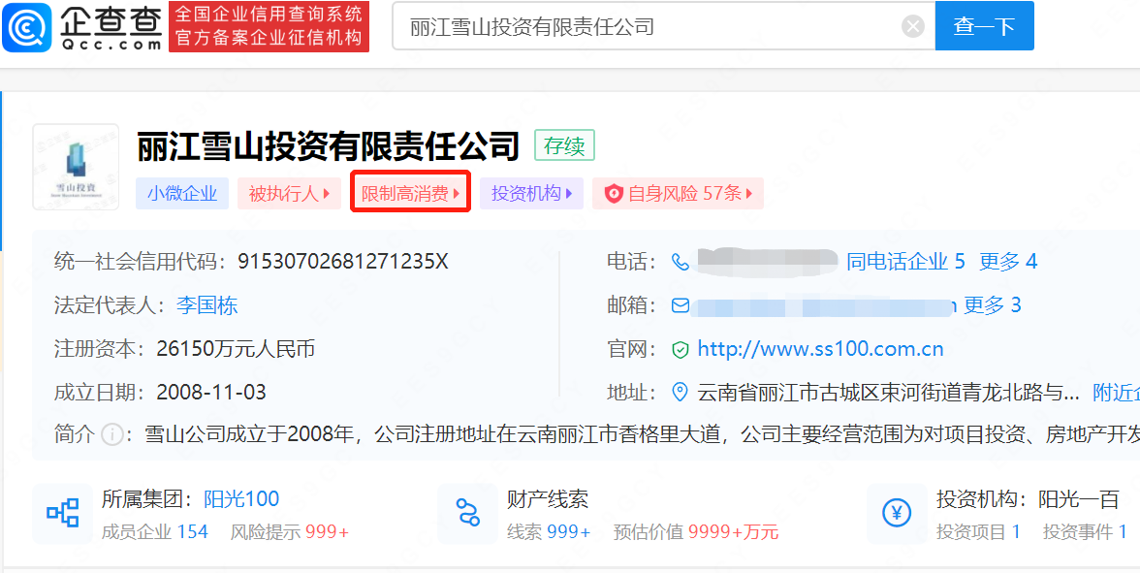The image size is (1140, 573).
Task: Click the phone icon
Action: 680,262
